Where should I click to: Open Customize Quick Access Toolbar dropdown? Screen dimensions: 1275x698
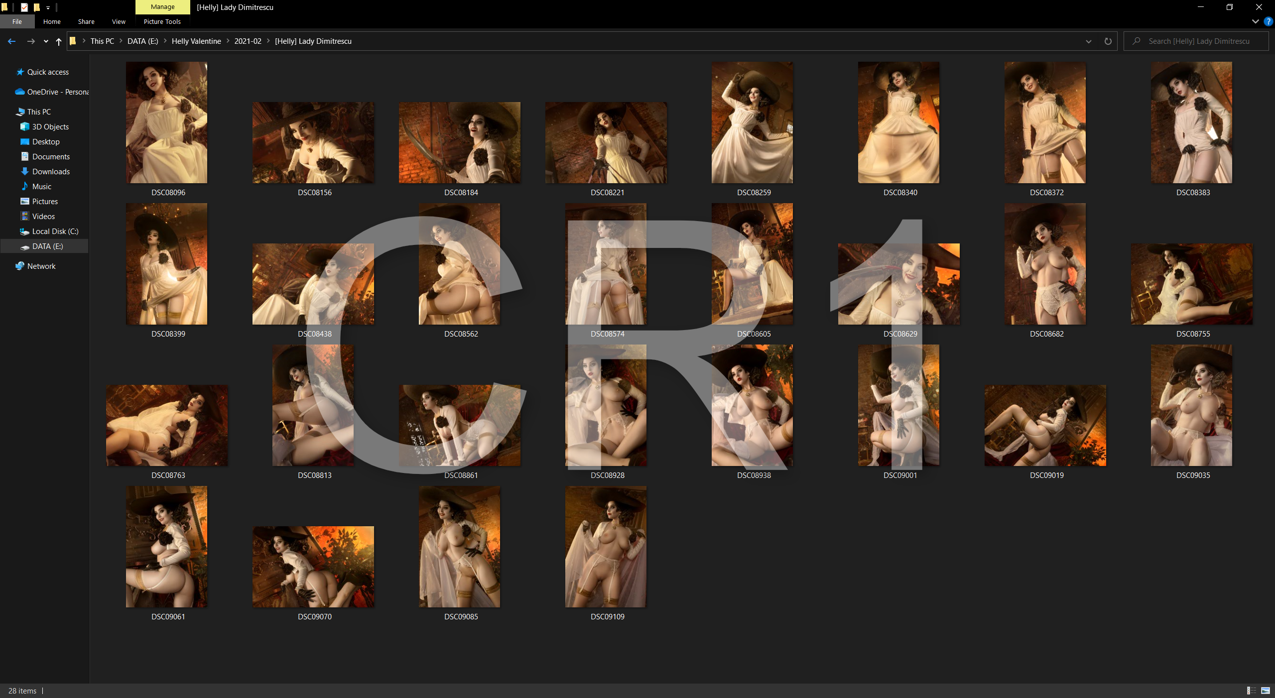(48, 7)
